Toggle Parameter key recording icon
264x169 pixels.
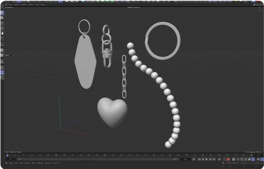(249, 159)
